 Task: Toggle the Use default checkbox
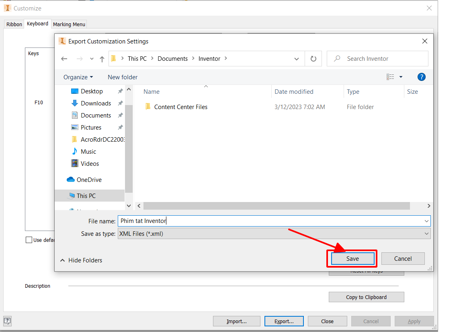click(x=29, y=240)
